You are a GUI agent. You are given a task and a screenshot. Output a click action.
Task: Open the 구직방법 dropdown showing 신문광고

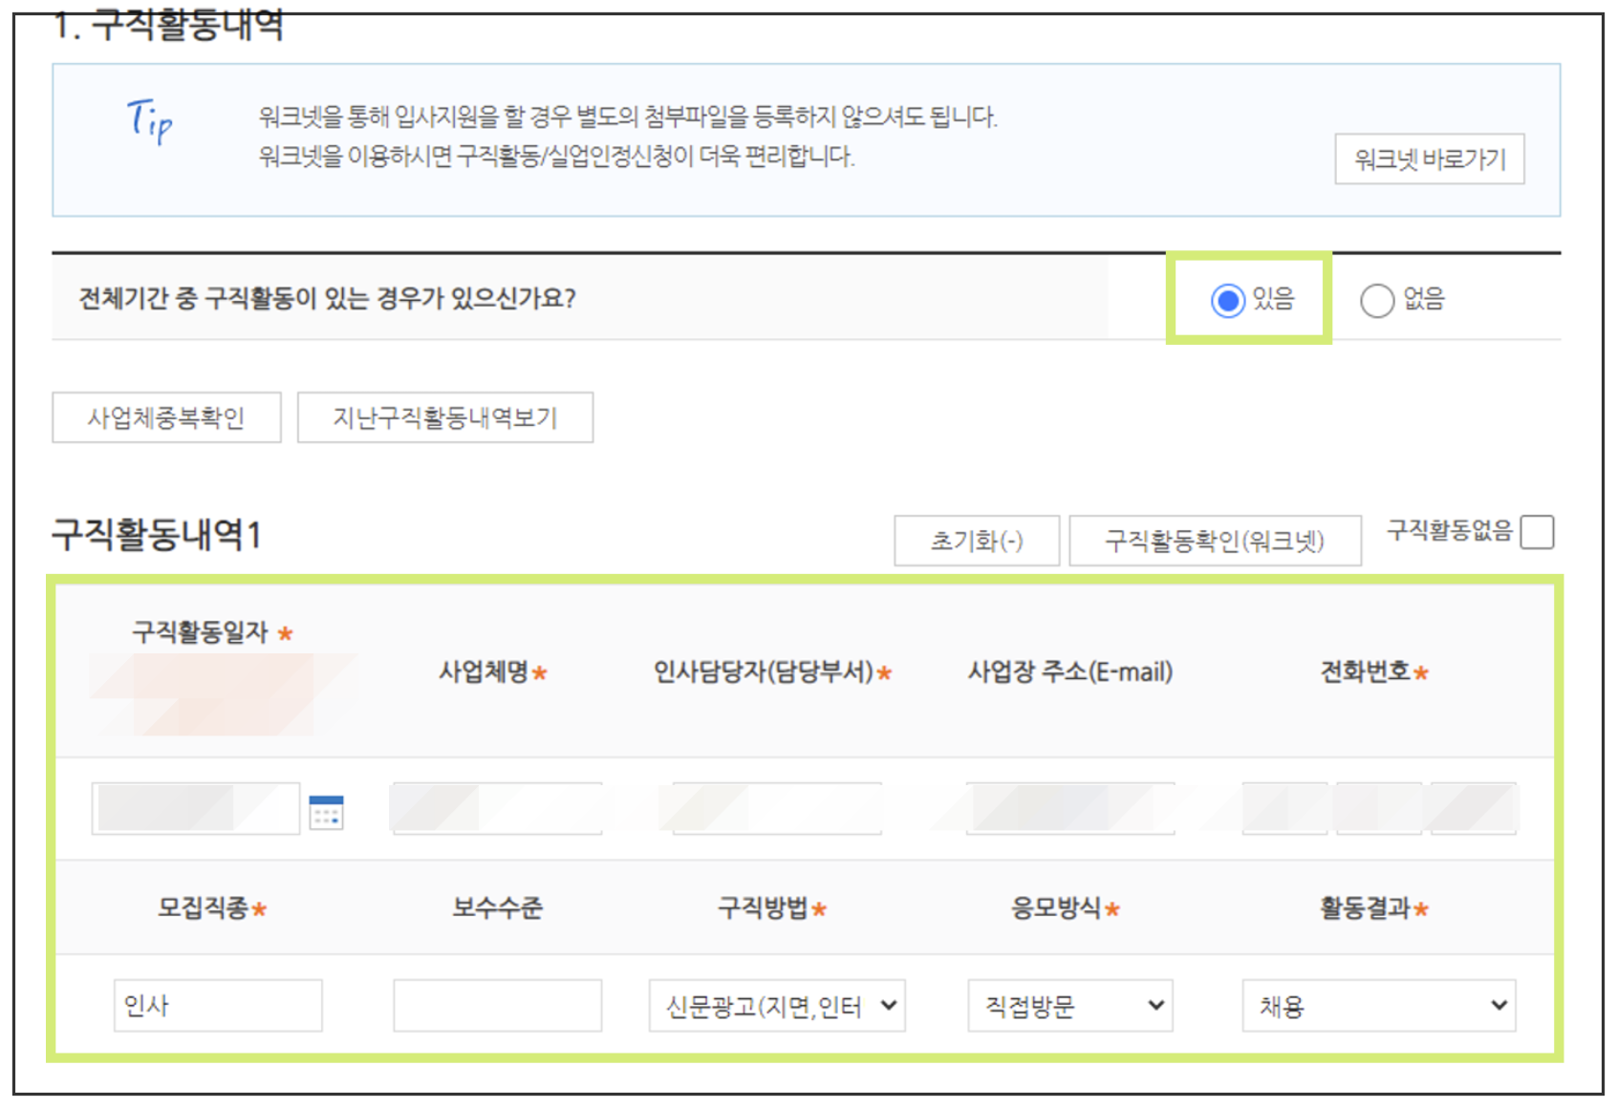pyautogui.click(x=777, y=1005)
